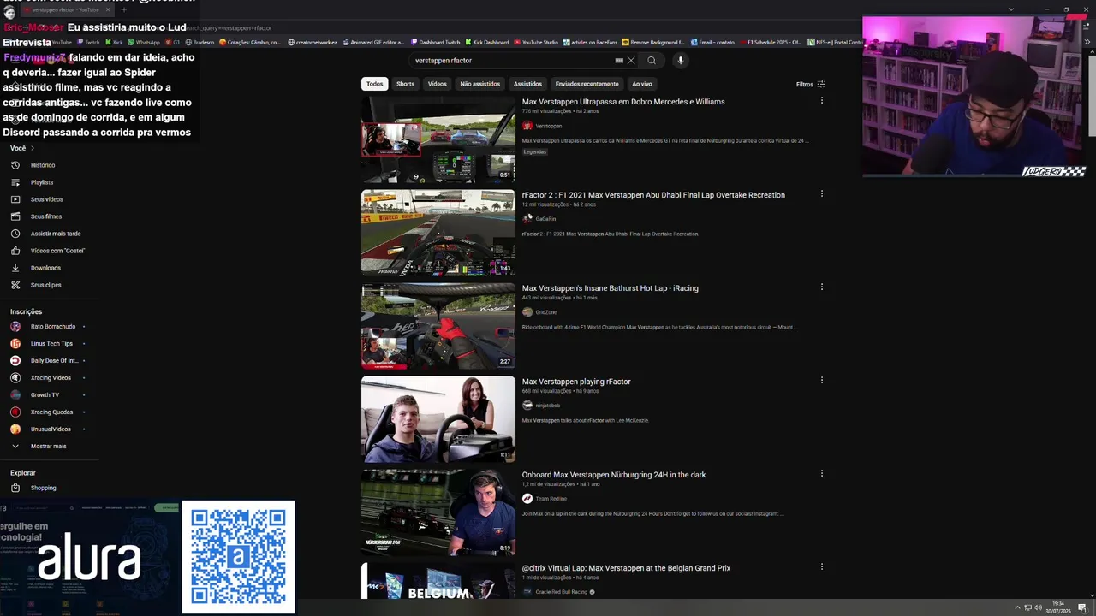Open thumbnail of Ultrapassa em Dobro video

point(438,139)
